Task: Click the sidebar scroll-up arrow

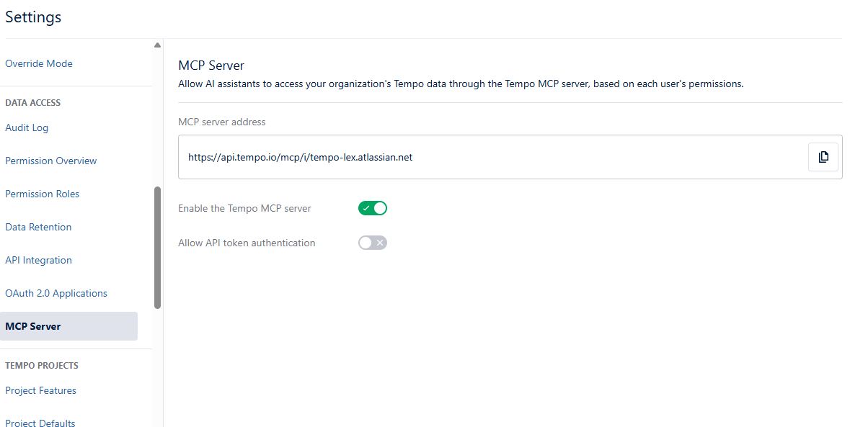Action: coord(157,45)
